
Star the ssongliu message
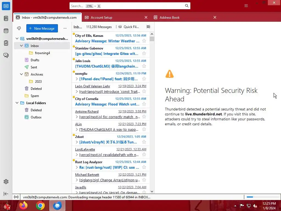coord(144,79)
